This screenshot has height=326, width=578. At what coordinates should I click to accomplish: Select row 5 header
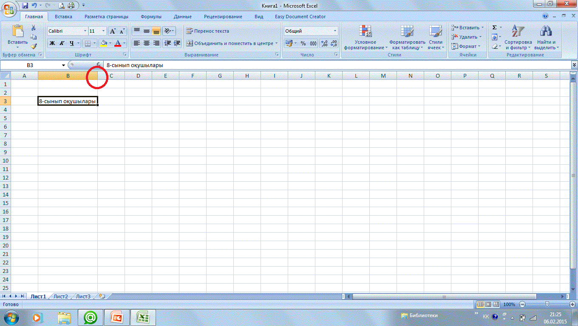point(6,118)
